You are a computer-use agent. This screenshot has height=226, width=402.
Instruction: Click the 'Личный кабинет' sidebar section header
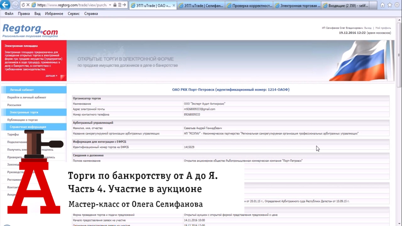34,90
